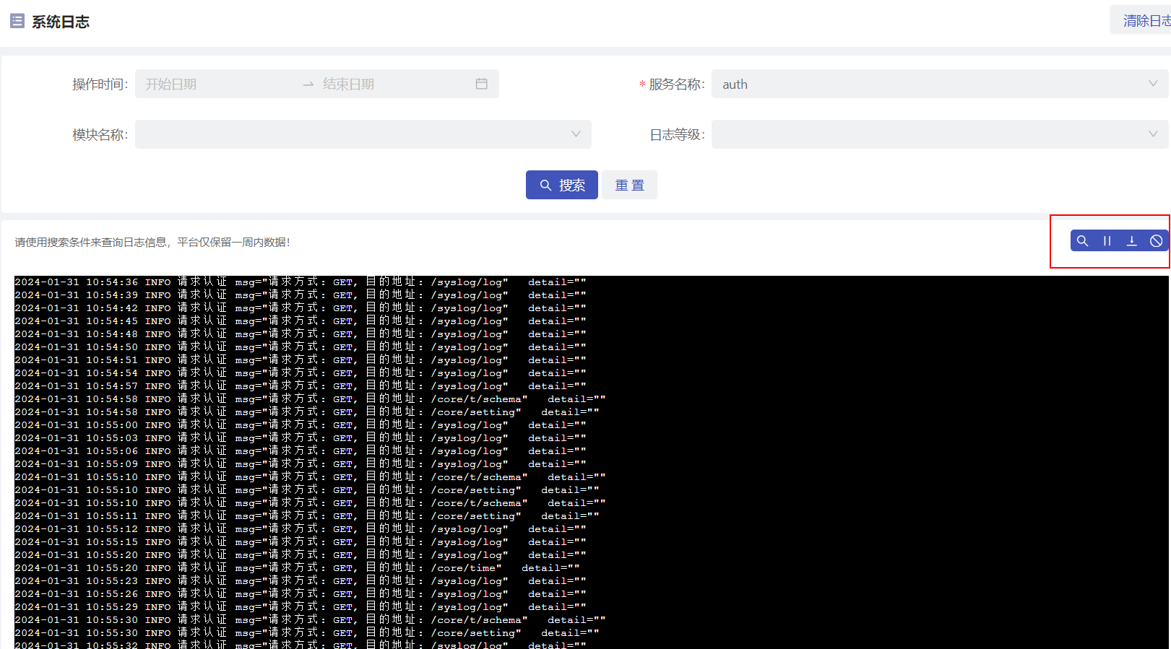Screen dimensions: 1171x649
Task: Select log line at 10:54:48
Action: pyautogui.click(x=301, y=334)
